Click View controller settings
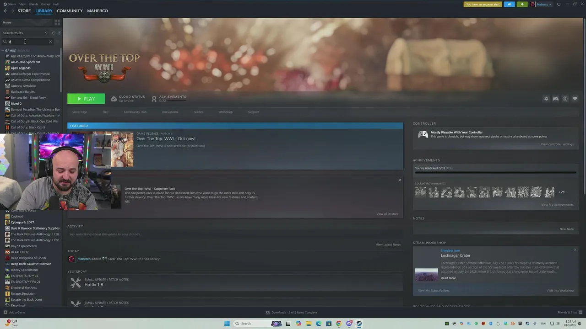Screen dimensions: 586x329 557,144
